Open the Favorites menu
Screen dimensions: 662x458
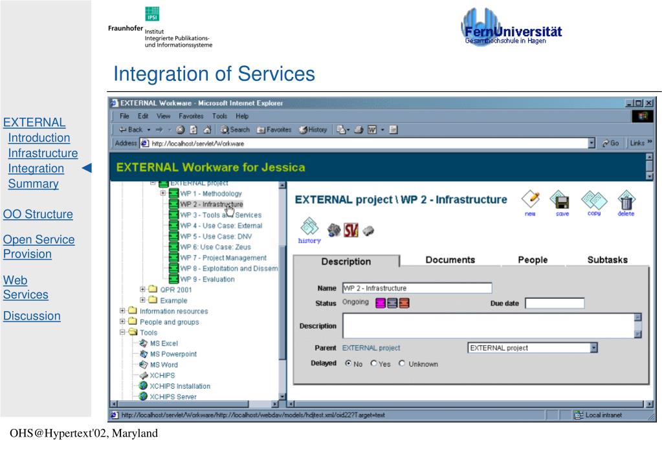[x=191, y=116]
